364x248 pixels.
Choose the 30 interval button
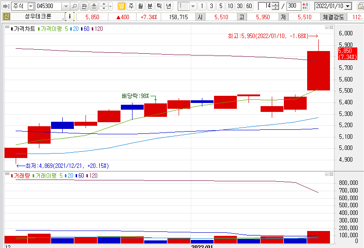coord(240,6)
